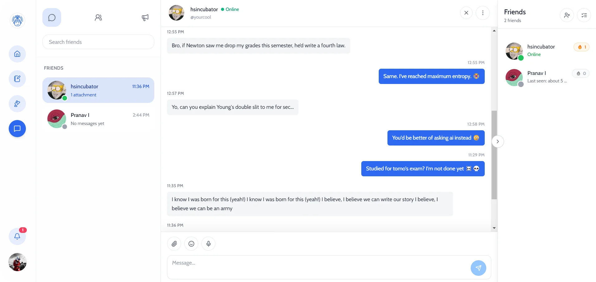Collapse the Friends panel with chevron arrow
This screenshot has height=282, width=596.
498,141
